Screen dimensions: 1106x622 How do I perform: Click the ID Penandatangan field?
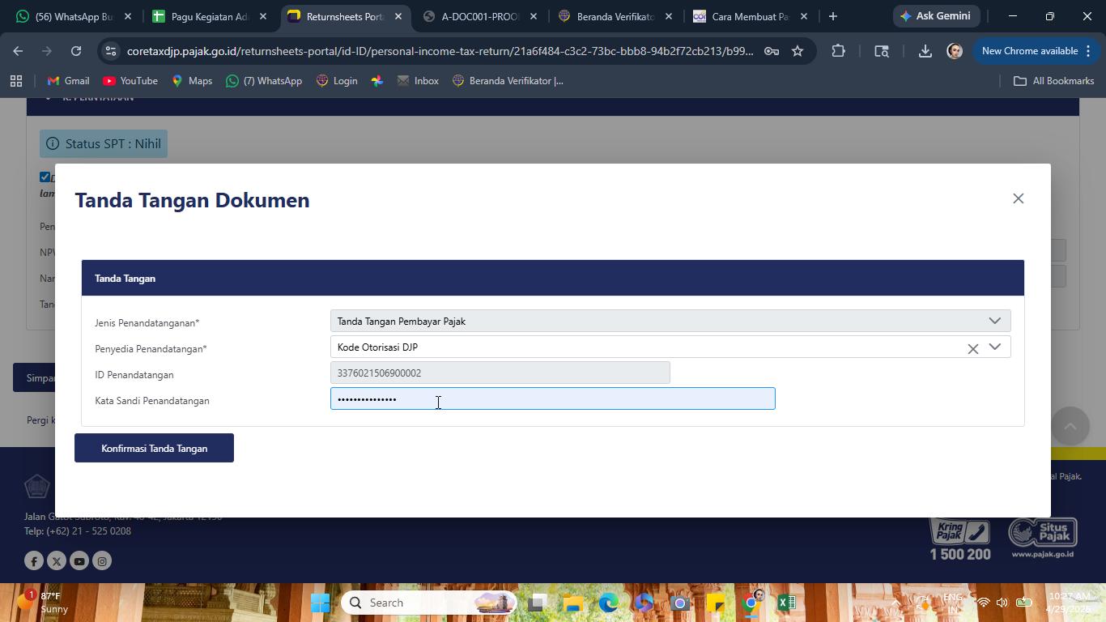pyautogui.click(x=500, y=373)
